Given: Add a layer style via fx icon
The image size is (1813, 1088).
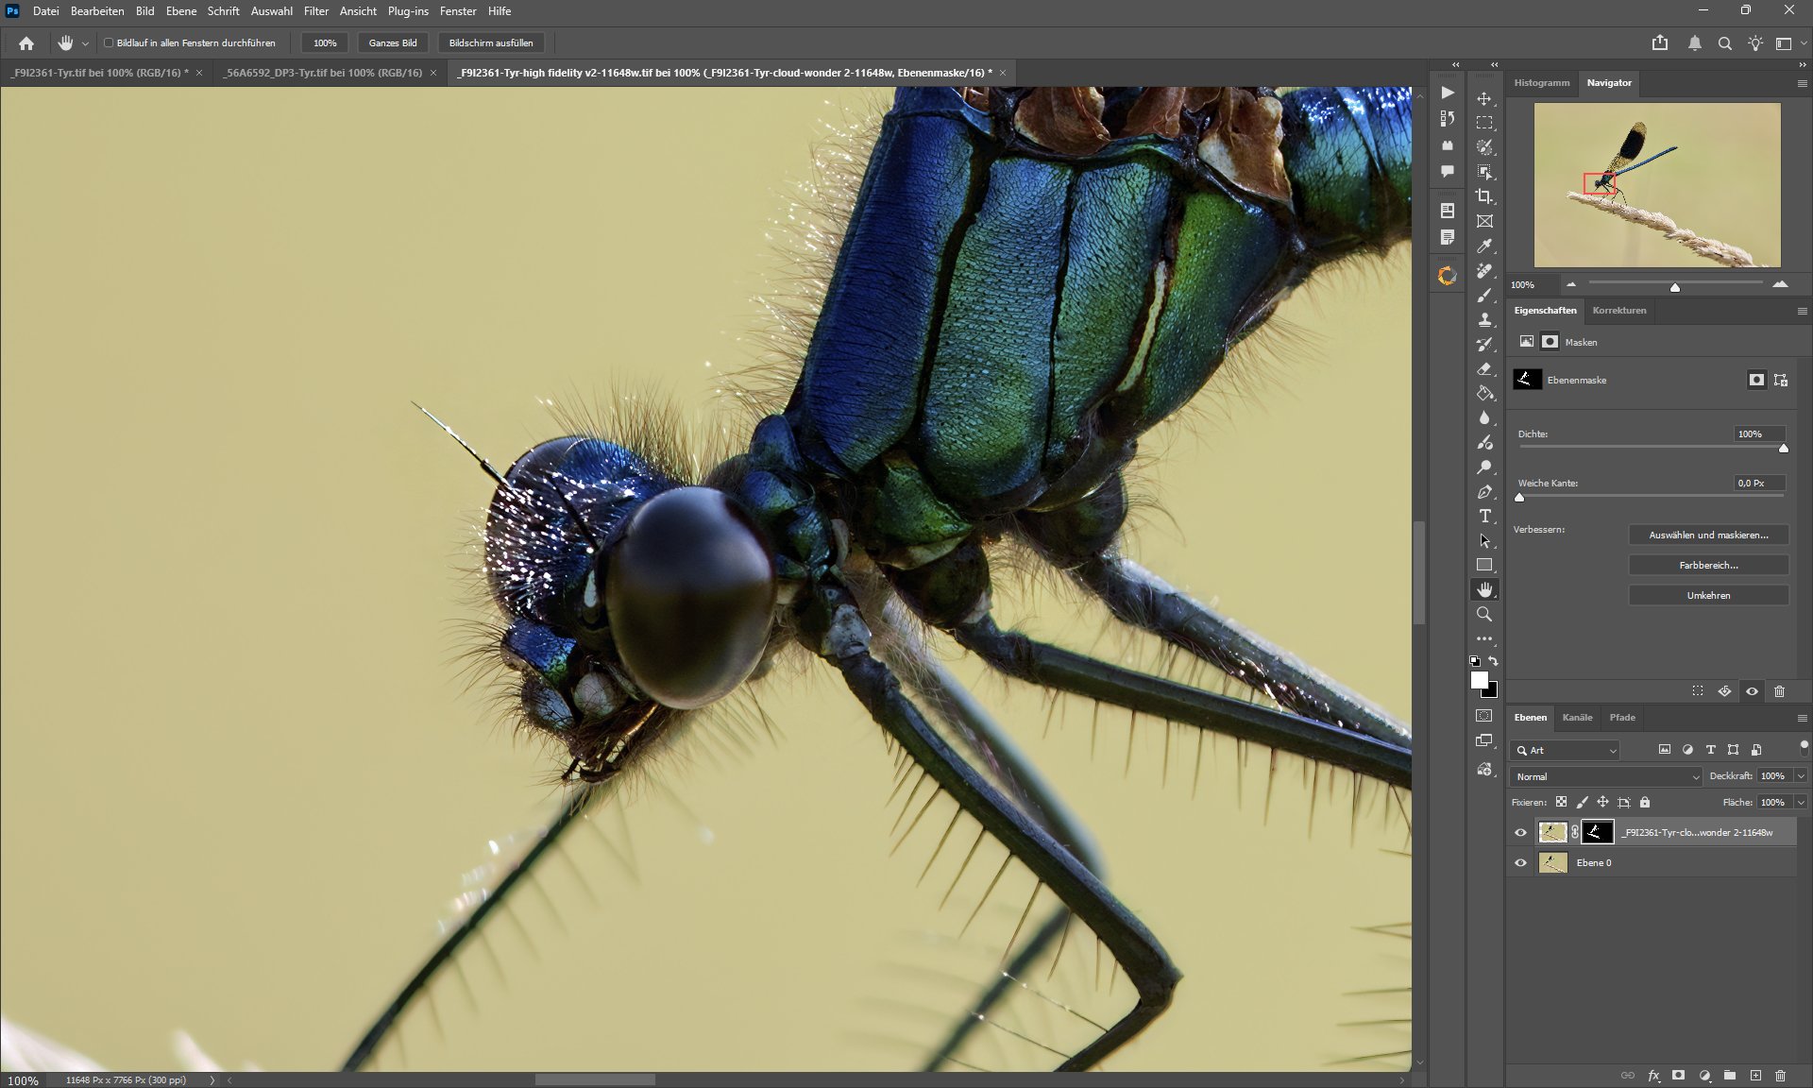Looking at the screenshot, I should pyautogui.click(x=1653, y=1076).
